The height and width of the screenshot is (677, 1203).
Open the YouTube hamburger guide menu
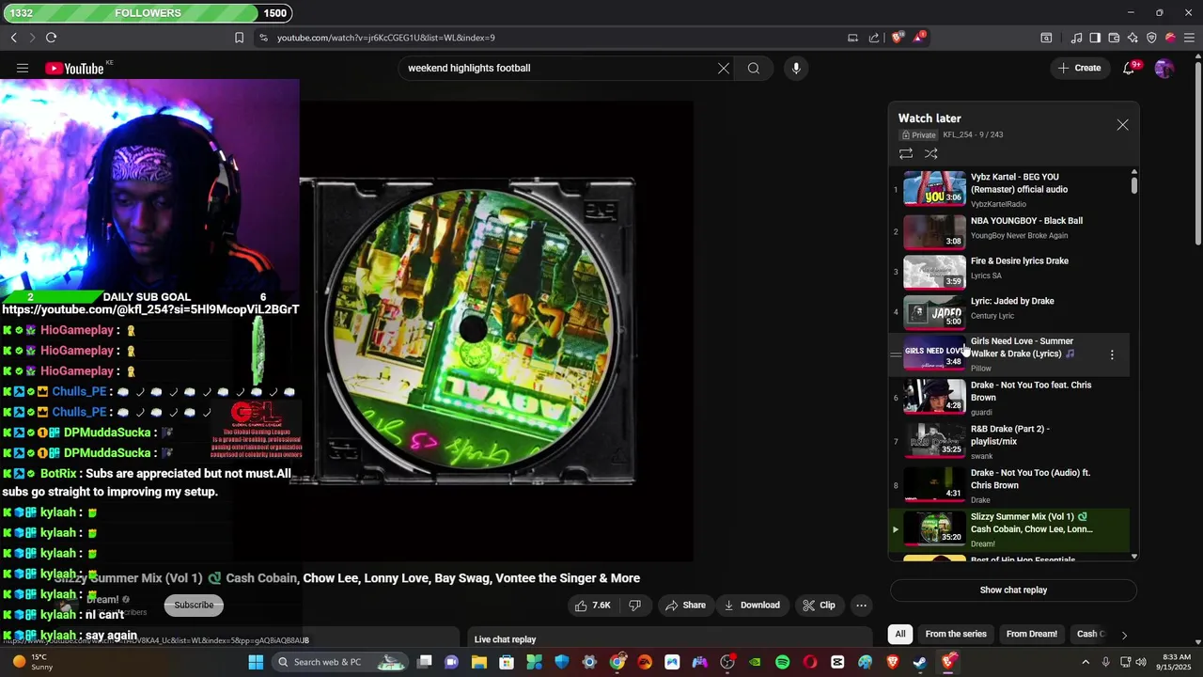pyautogui.click(x=23, y=68)
